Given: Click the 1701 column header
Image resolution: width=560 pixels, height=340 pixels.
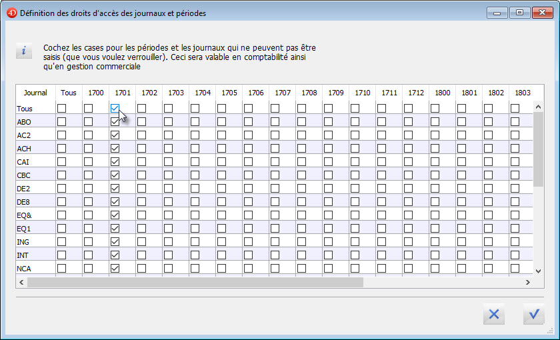Looking at the screenshot, I should (122, 93).
